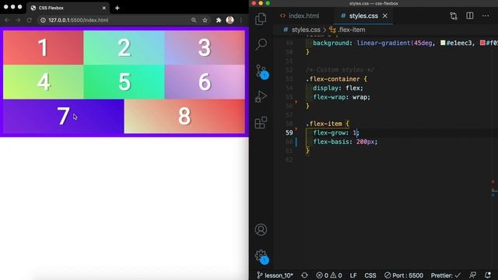Click the Chrome forward arrow button
The height and width of the screenshot is (280, 498).
point(18,20)
